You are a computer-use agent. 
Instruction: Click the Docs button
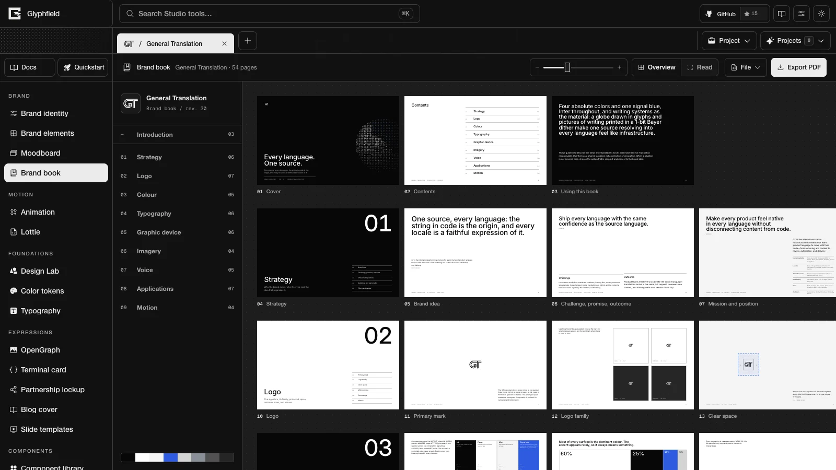30,67
